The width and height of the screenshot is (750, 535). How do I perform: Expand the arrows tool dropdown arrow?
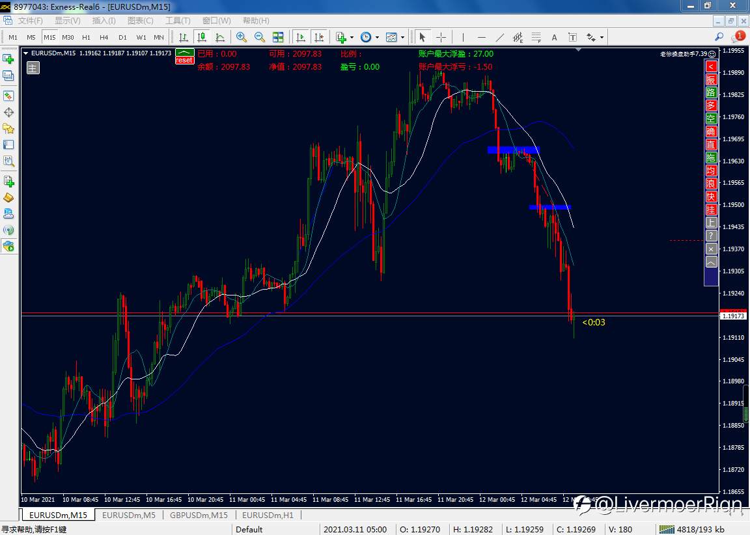point(602,37)
